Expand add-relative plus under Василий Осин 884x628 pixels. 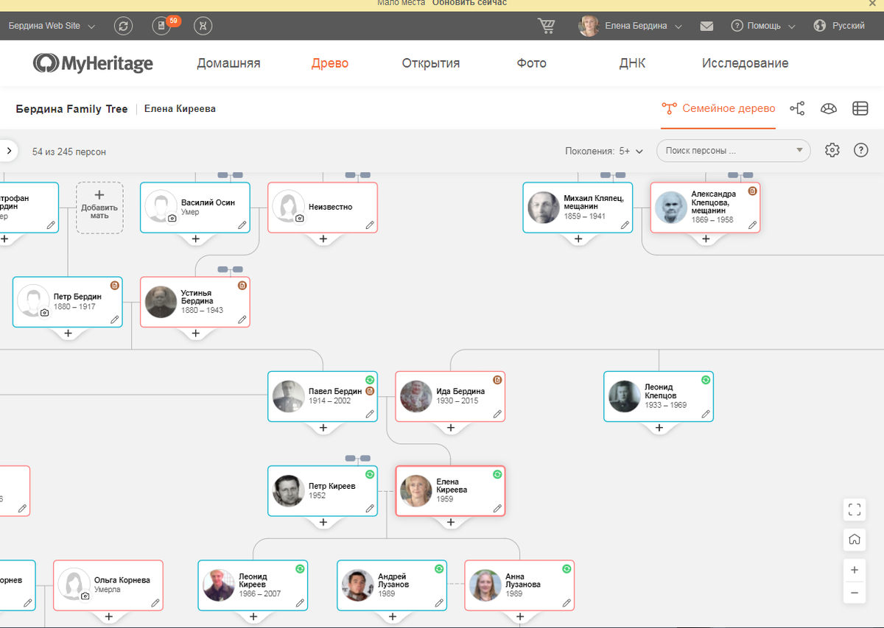pos(195,239)
